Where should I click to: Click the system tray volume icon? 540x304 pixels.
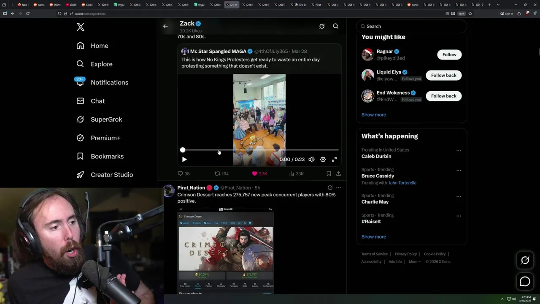point(514,299)
